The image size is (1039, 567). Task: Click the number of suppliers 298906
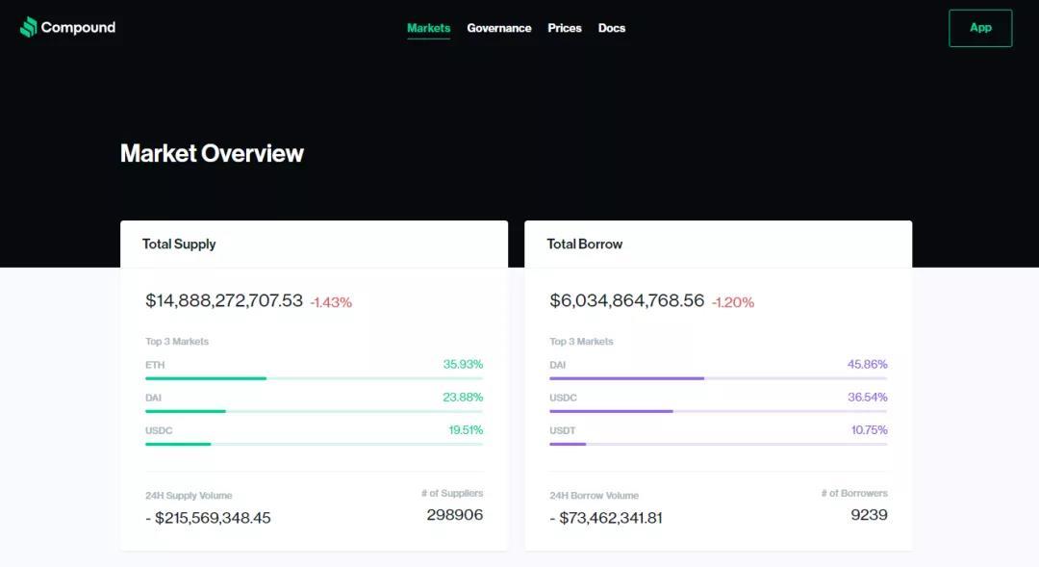pyautogui.click(x=454, y=515)
